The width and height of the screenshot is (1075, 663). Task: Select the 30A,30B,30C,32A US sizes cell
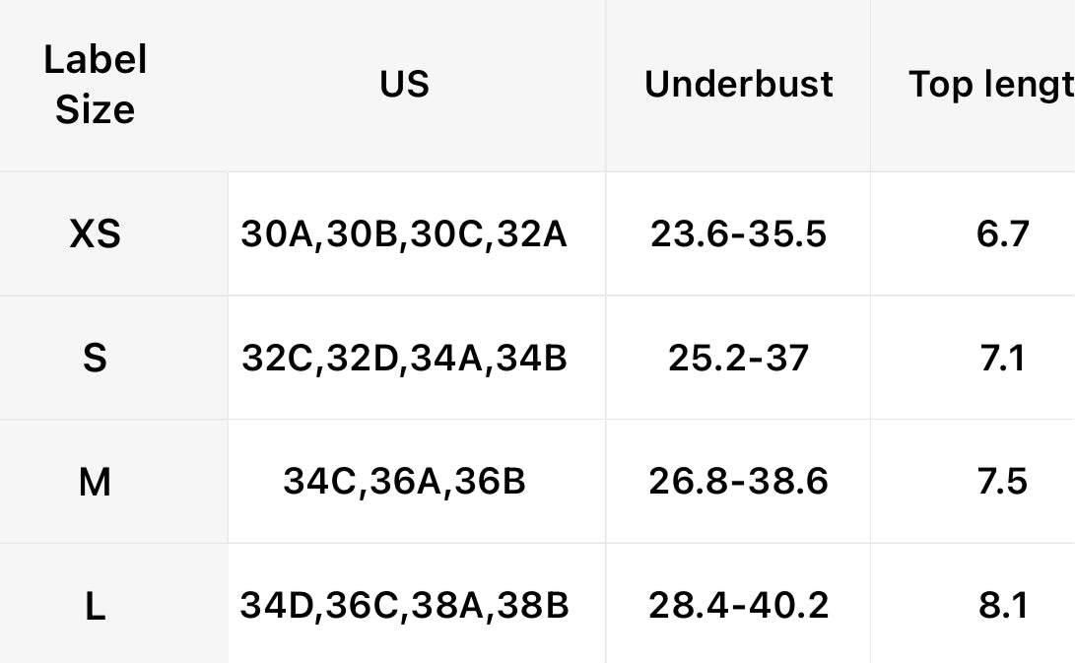[404, 234]
